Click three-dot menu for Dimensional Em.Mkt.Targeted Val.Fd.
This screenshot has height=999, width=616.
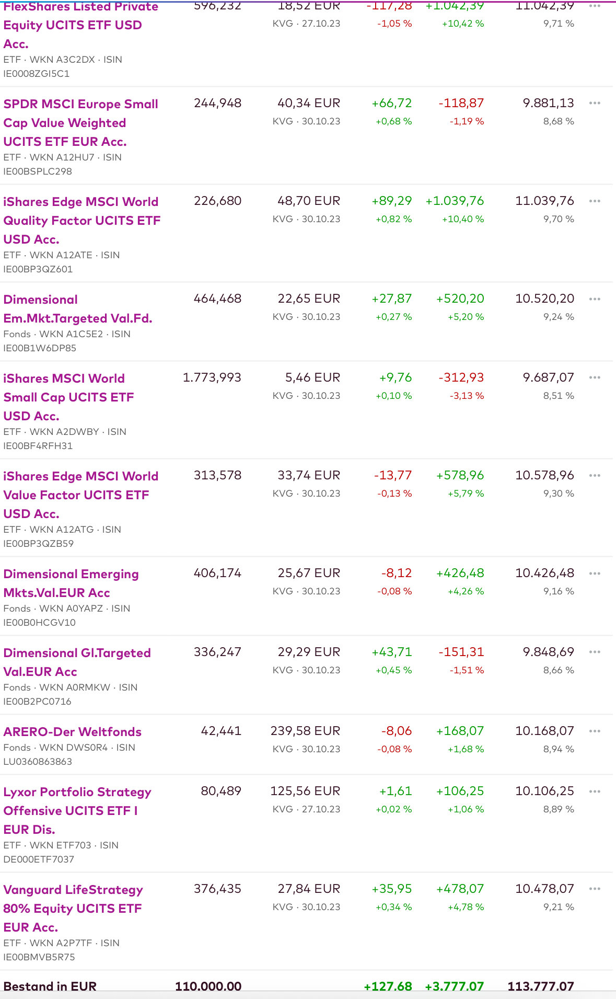pyautogui.click(x=594, y=299)
